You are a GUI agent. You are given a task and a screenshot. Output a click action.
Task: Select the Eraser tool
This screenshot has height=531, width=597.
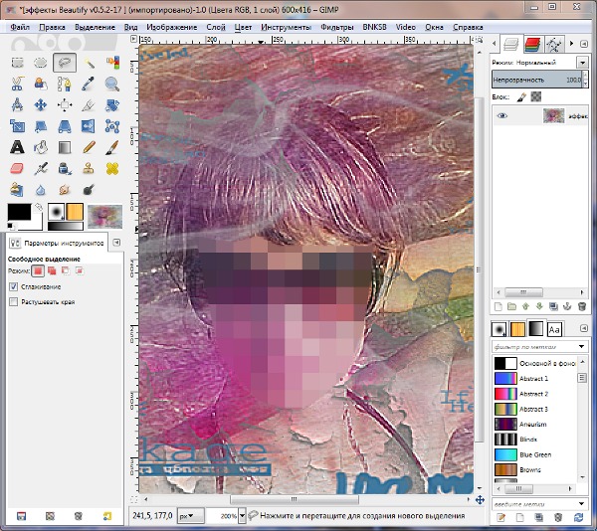pyautogui.click(x=17, y=168)
